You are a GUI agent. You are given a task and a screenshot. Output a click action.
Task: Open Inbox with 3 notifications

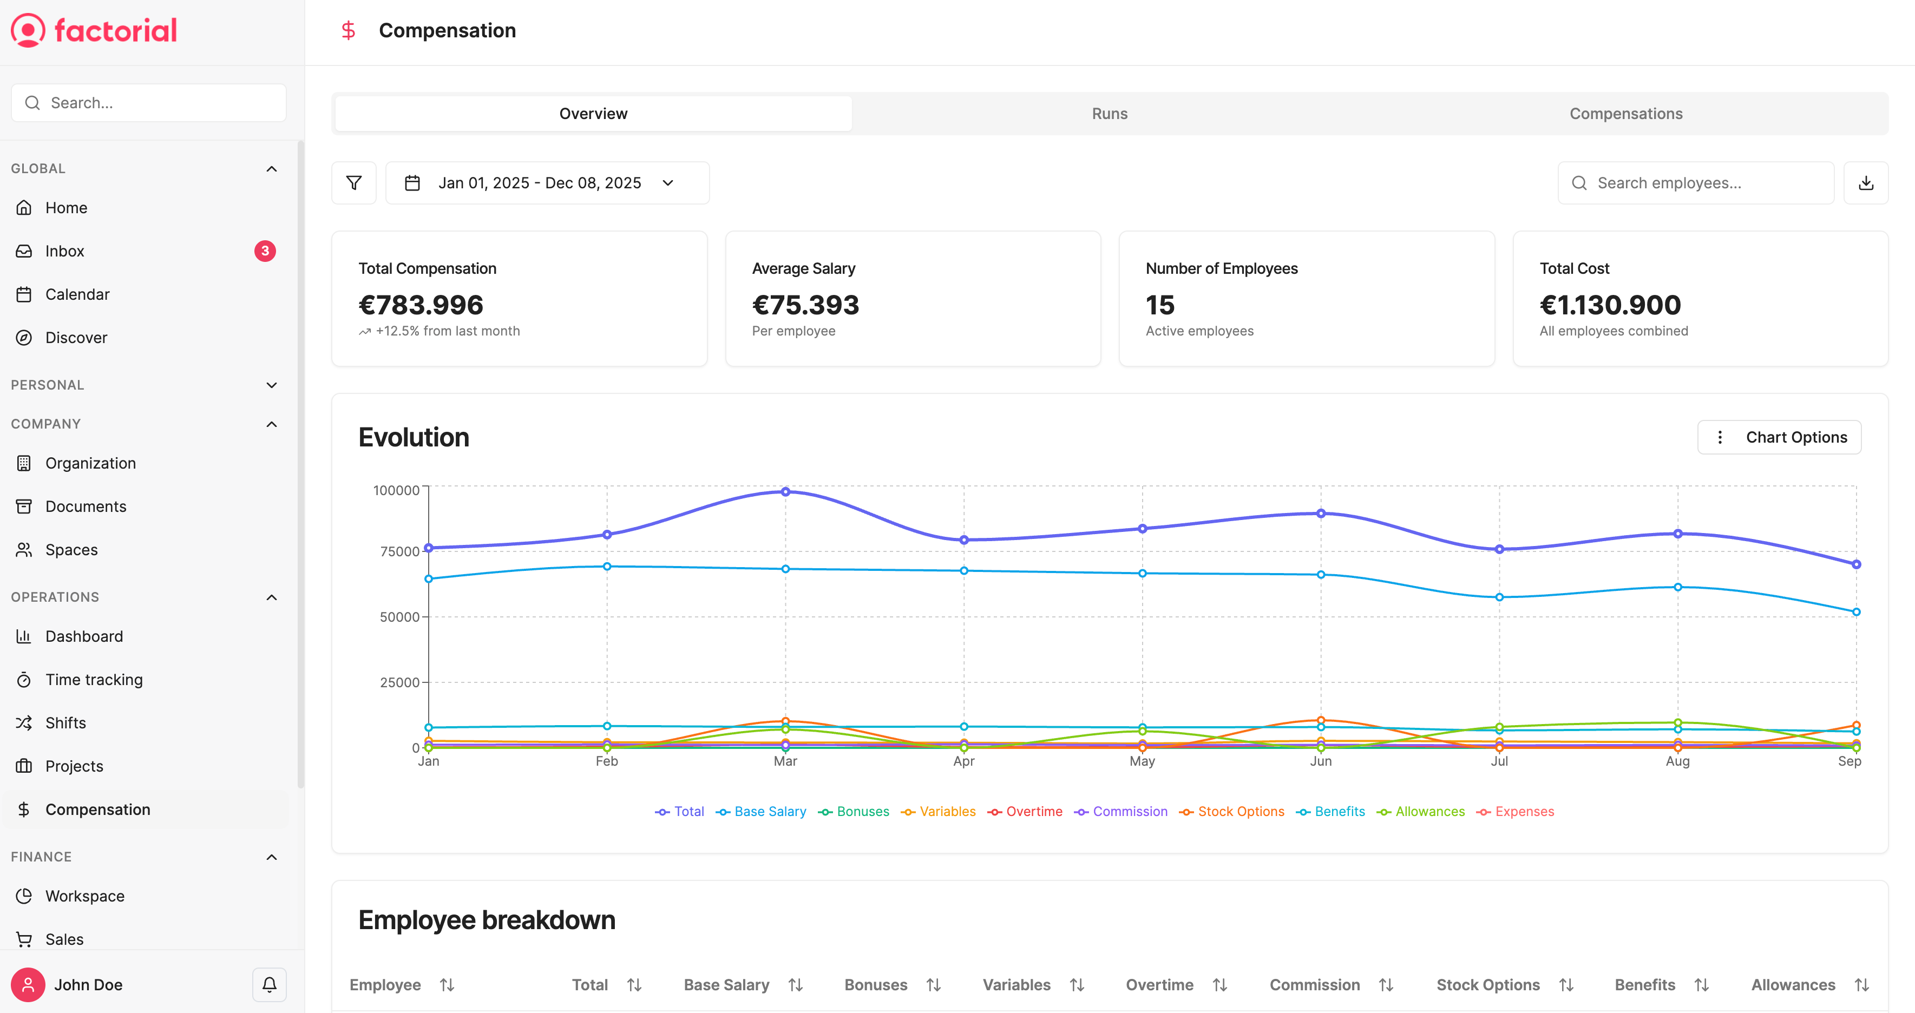click(x=64, y=251)
